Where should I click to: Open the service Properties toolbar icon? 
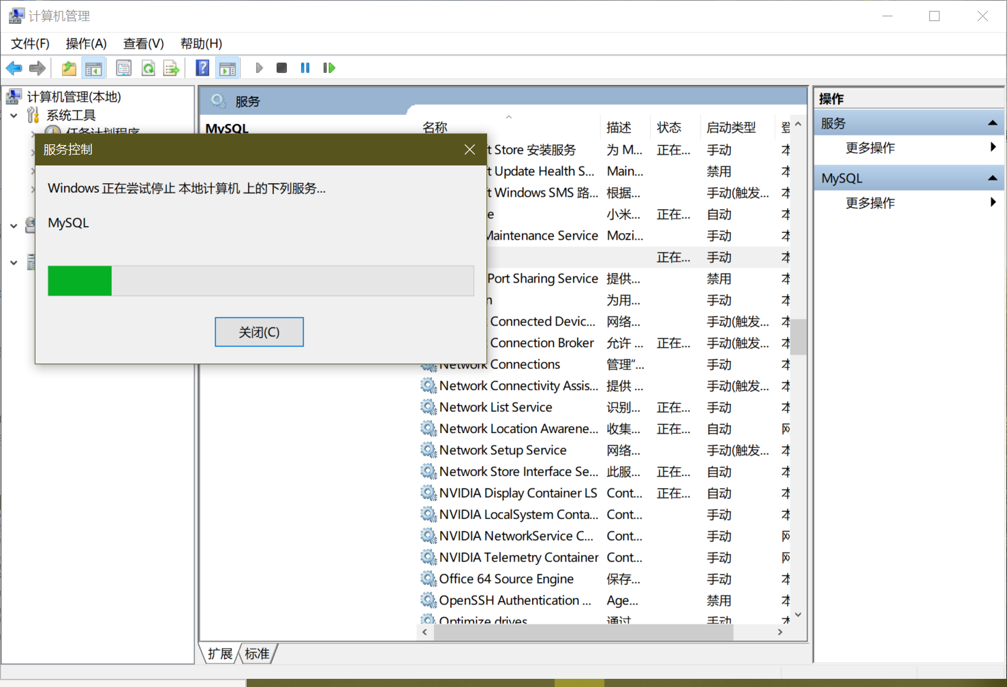point(123,67)
